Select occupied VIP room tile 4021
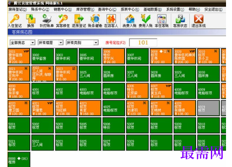232x167 pixels. [x=42, y=108]
